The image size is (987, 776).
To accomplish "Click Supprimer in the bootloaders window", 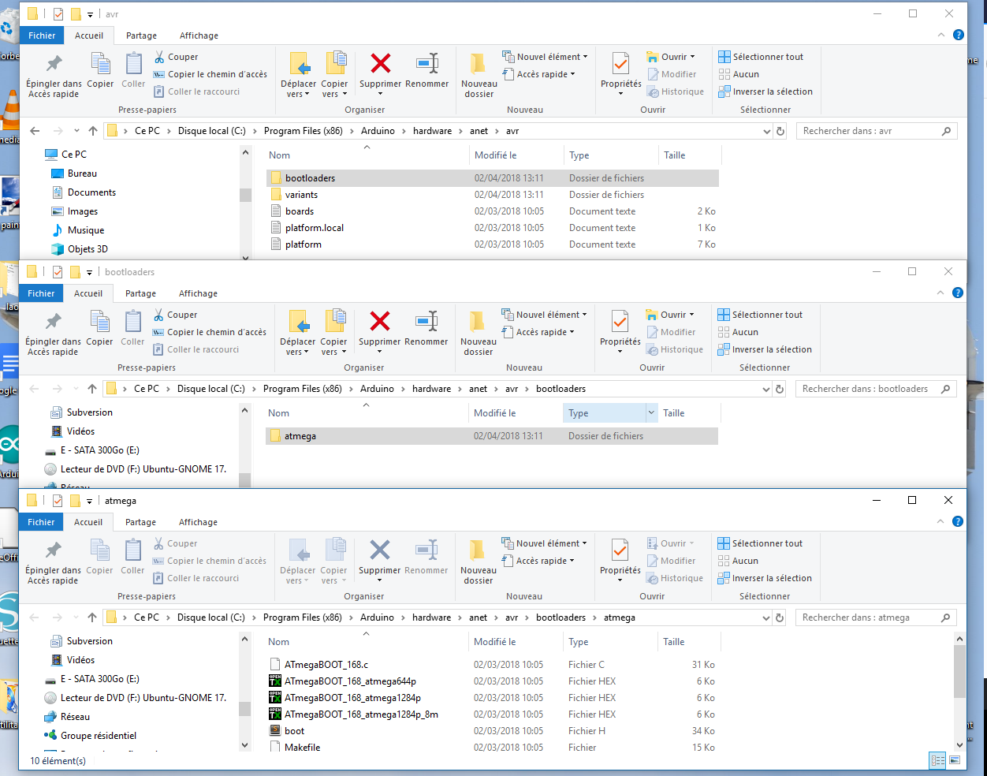I will coord(379,330).
